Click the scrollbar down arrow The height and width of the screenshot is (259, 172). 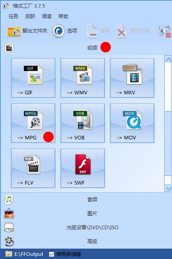168,188
